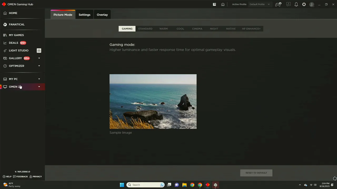The height and width of the screenshot is (189, 337).
Task: Click the notification bell icon
Action: 296,4
